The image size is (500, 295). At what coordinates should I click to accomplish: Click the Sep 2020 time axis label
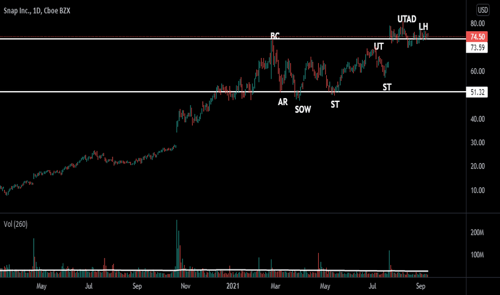pyautogui.click(x=137, y=286)
